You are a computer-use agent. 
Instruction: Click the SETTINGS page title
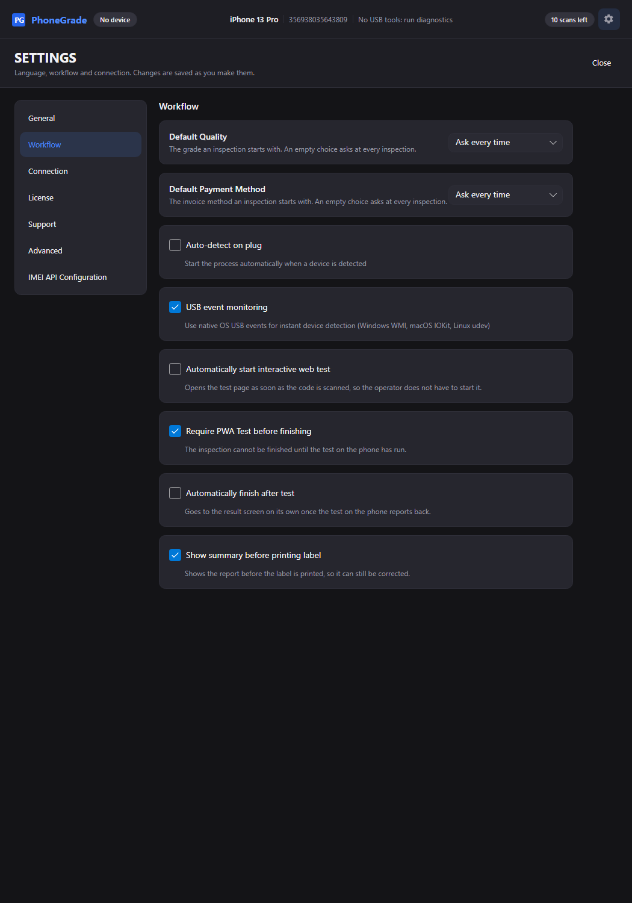(x=45, y=58)
